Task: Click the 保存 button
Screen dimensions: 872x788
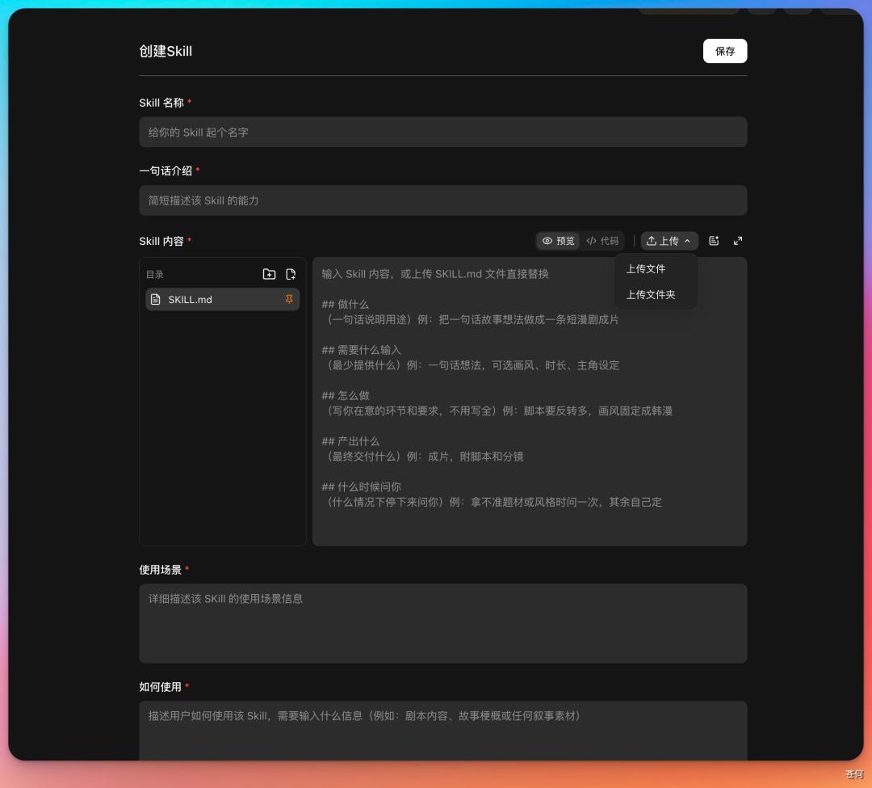Action: click(724, 51)
